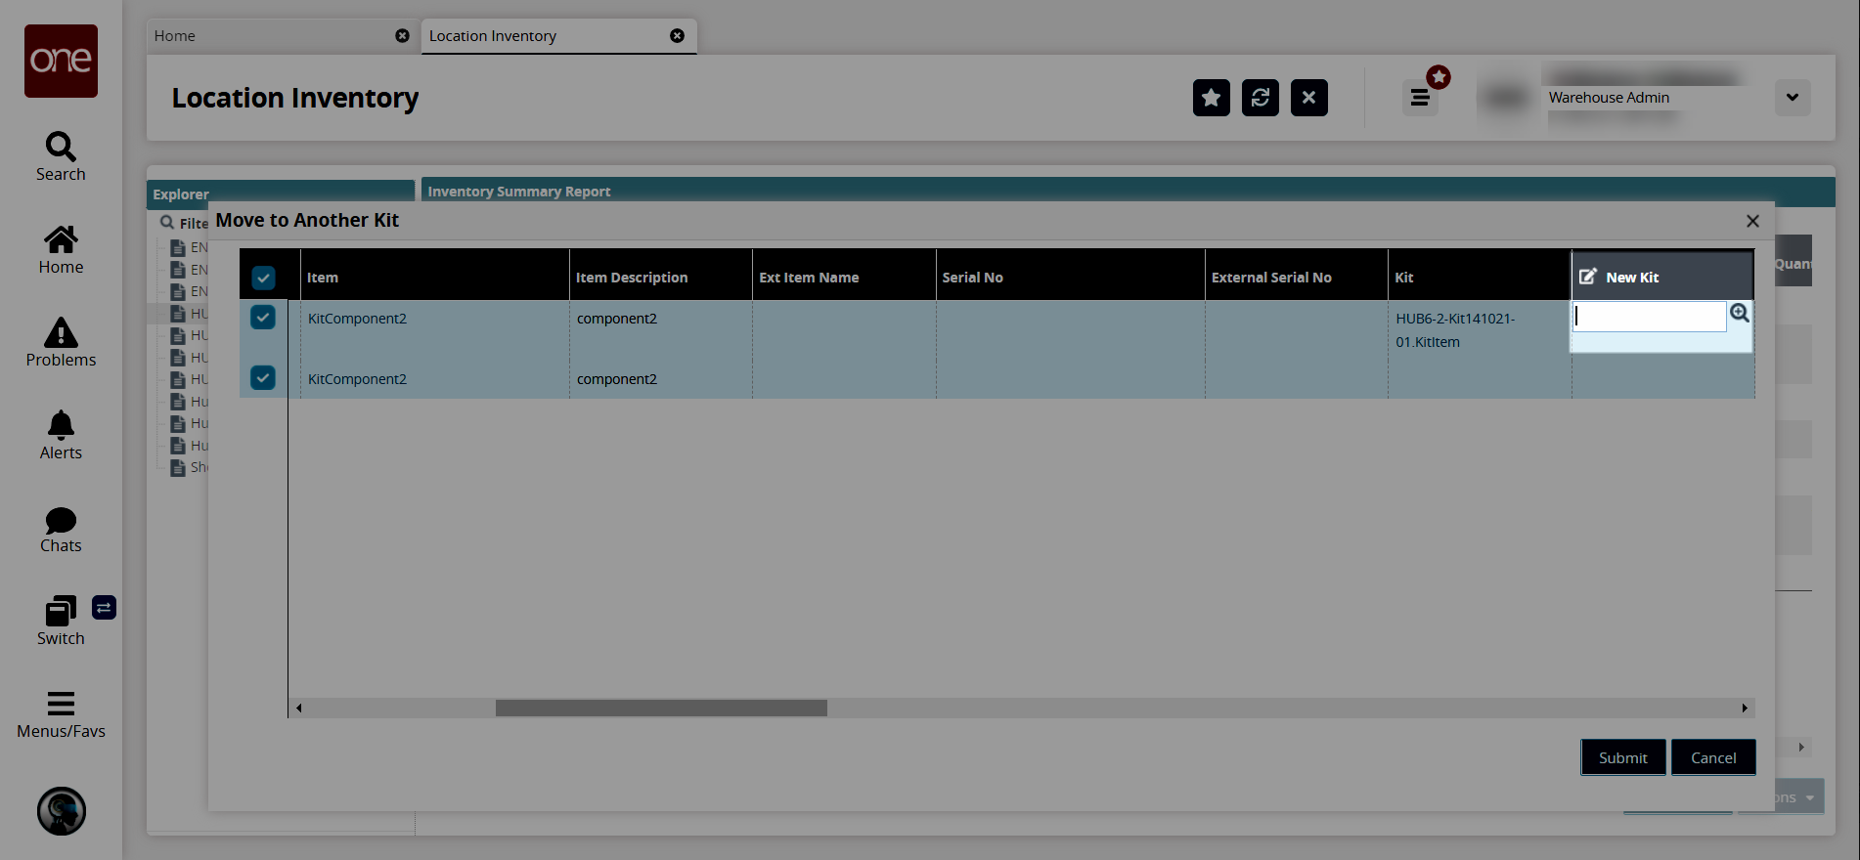Click the ONE Network logo
The width and height of the screenshot is (1860, 860).
click(61, 61)
